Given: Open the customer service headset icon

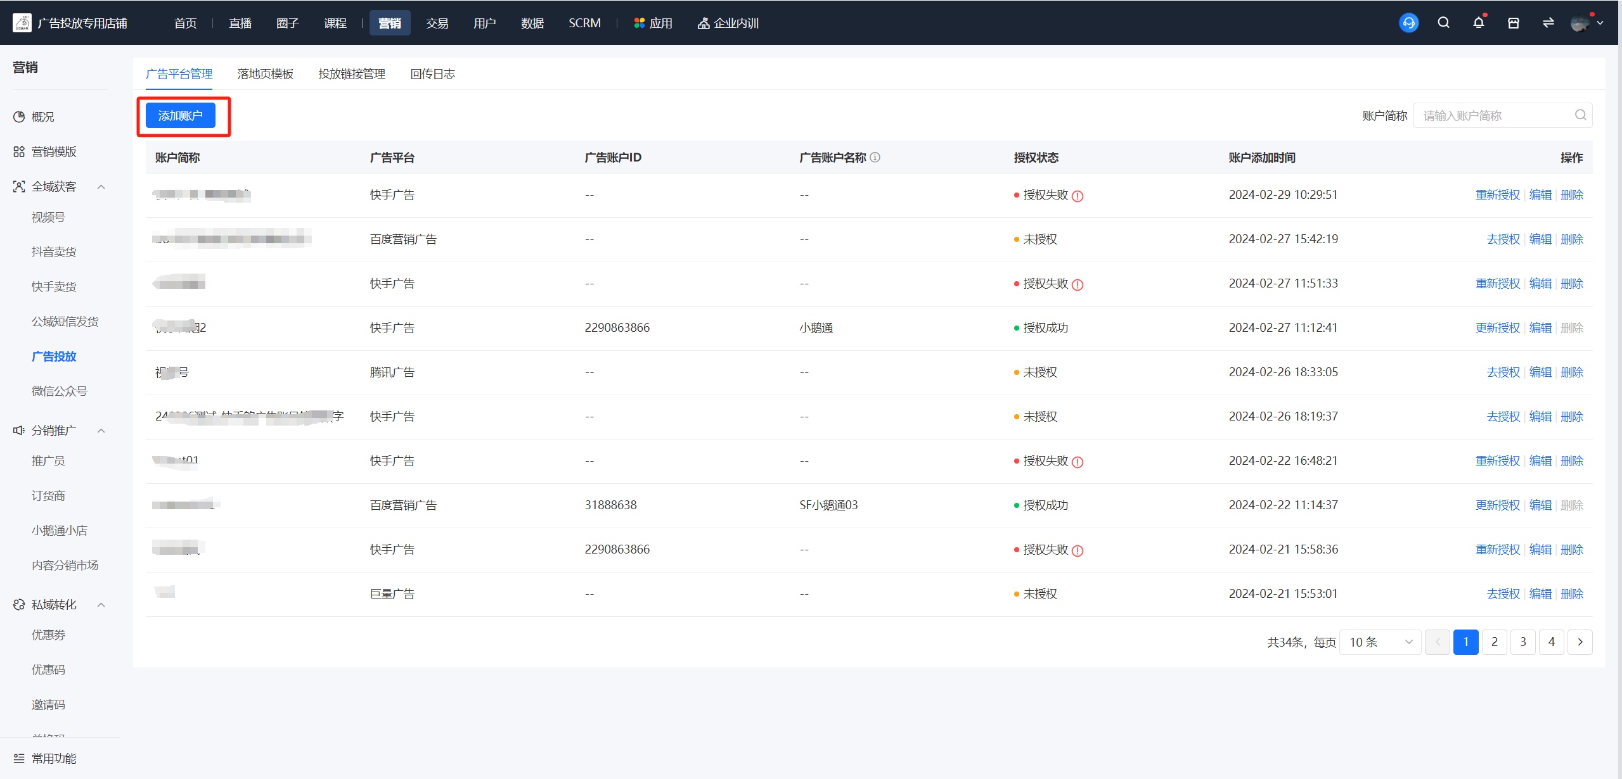Looking at the screenshot, I should [x=1408, y=23].
